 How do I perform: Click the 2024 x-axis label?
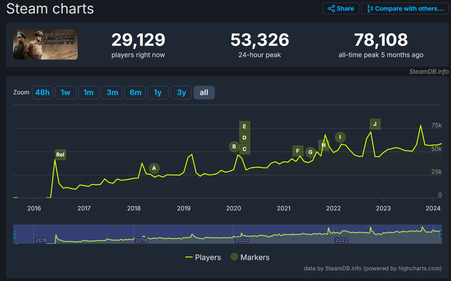(433, 208)
